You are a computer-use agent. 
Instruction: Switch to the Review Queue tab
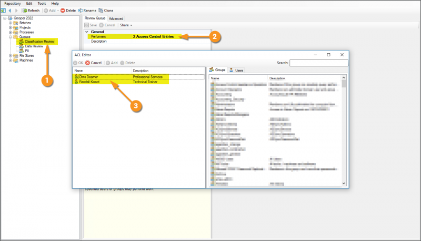click(95, 18)
